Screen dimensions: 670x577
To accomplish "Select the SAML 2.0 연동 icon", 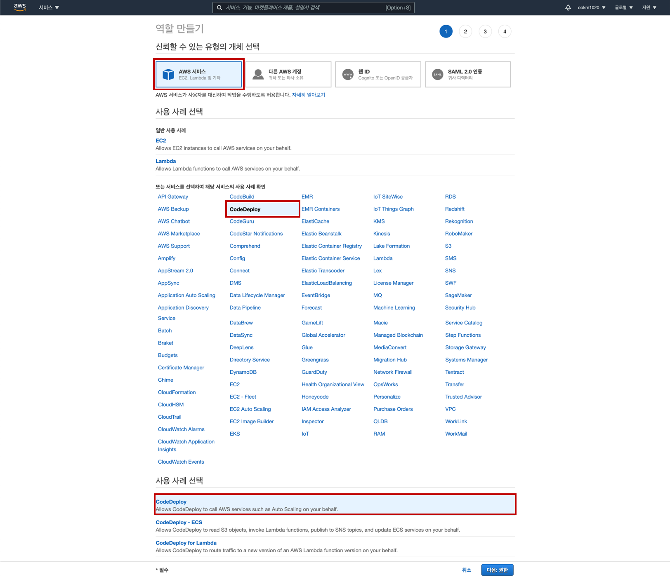I will (438, 75).
